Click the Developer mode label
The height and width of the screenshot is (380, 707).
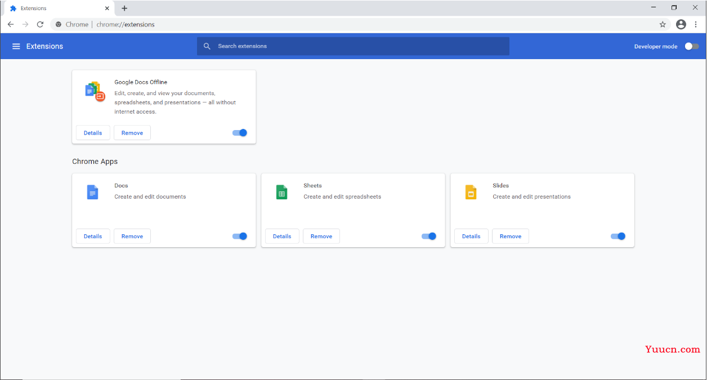[x=656, y=46]
